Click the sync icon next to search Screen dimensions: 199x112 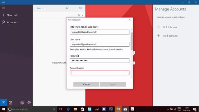click(74, 8)
